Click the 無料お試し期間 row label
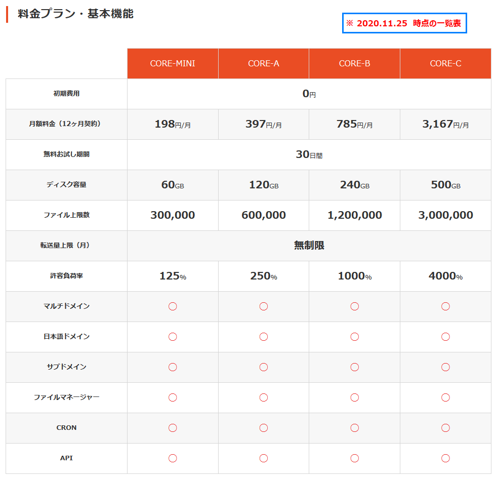Screen dimensions: 496x479 tap(66, 154)
